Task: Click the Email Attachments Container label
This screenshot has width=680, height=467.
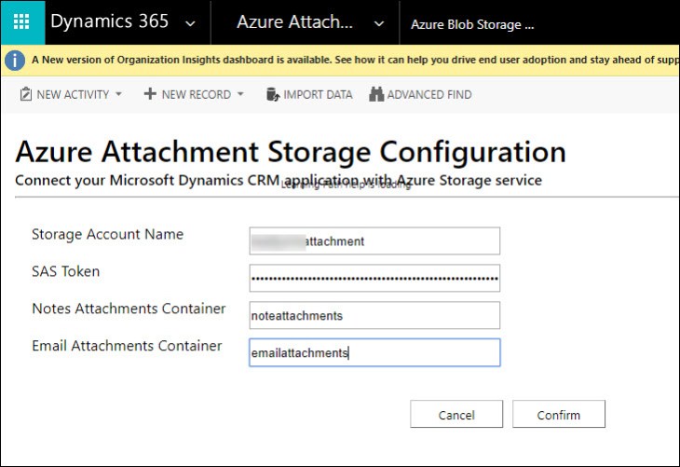Action: 127,346
